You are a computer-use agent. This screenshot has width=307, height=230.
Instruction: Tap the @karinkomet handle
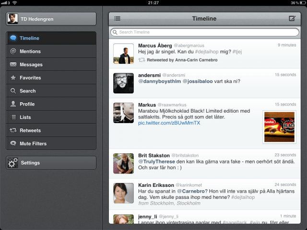(189, 185)
